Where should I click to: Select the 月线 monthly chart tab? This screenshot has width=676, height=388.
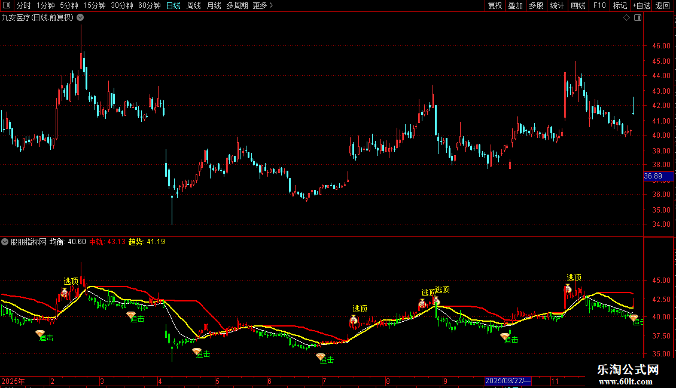coord(214,5)
